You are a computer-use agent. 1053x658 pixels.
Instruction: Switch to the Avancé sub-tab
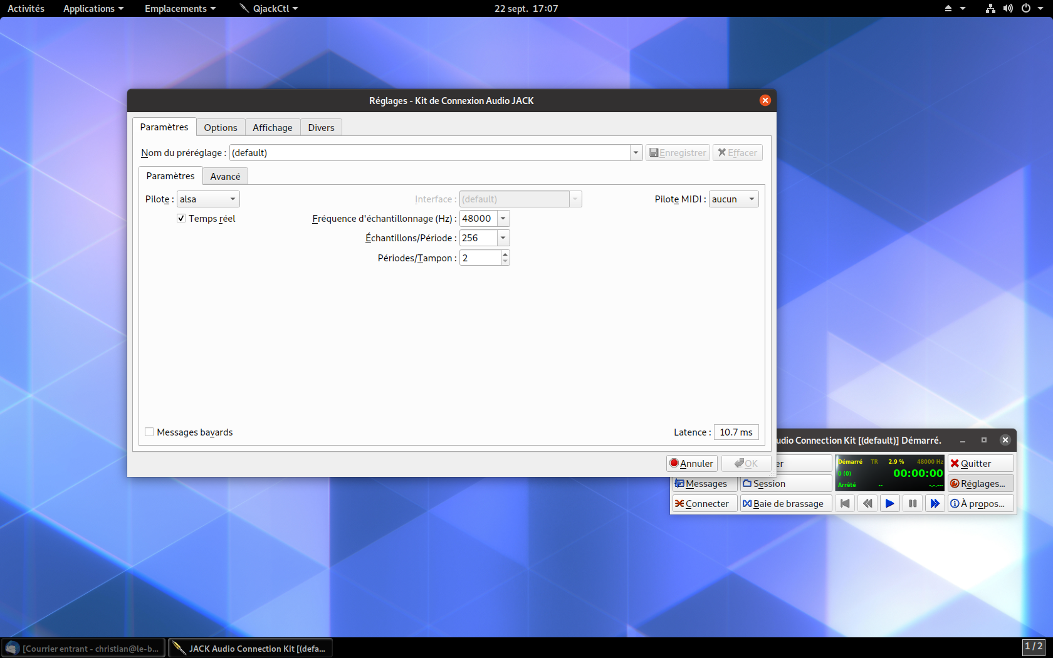(225, 176)
